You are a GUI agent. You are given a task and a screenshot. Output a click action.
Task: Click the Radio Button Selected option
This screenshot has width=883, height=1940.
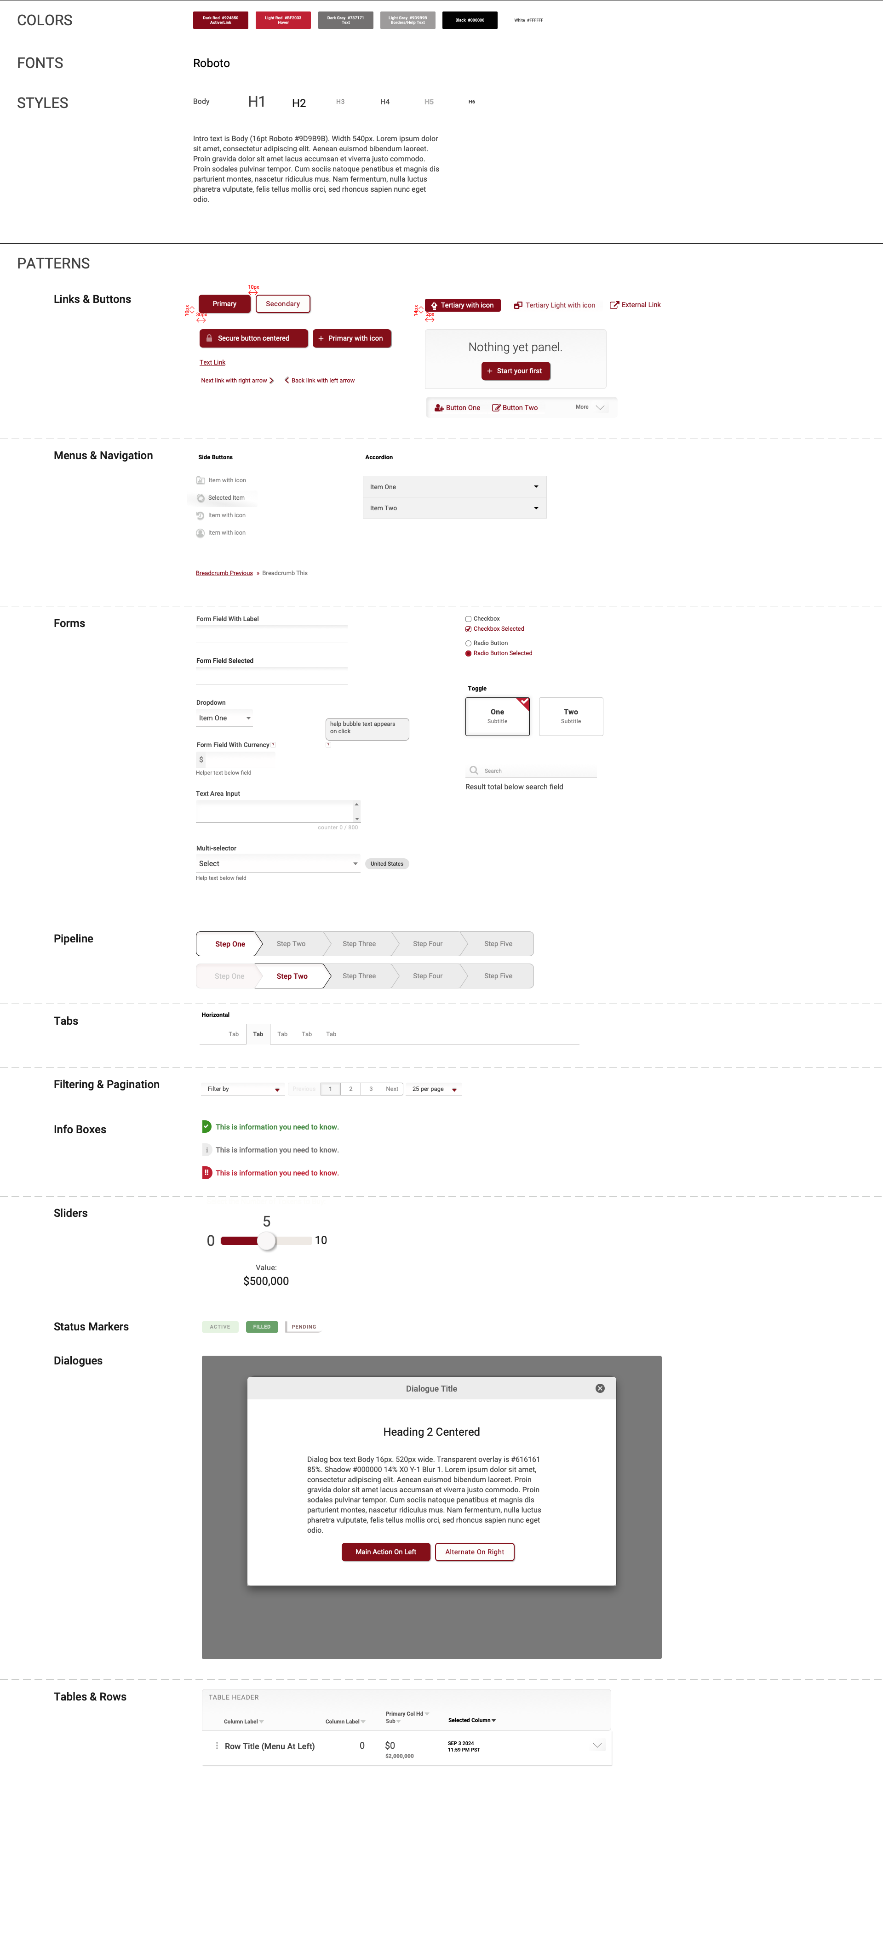point(468,653)
